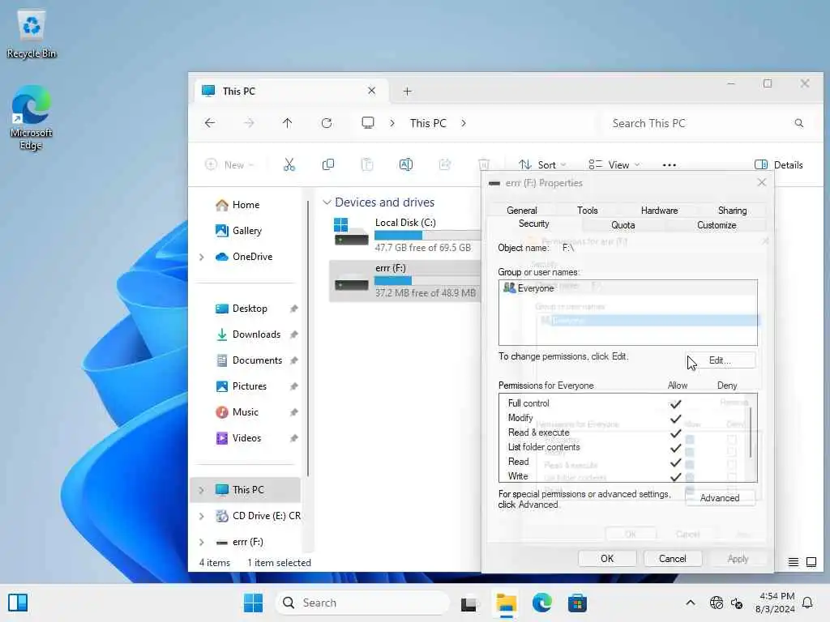Switch to the Quota tab
Viewport: 830px width, 622px height.
[x=623, y=225]
